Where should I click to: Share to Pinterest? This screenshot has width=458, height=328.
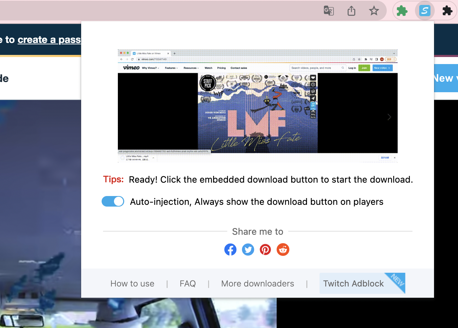265,250
